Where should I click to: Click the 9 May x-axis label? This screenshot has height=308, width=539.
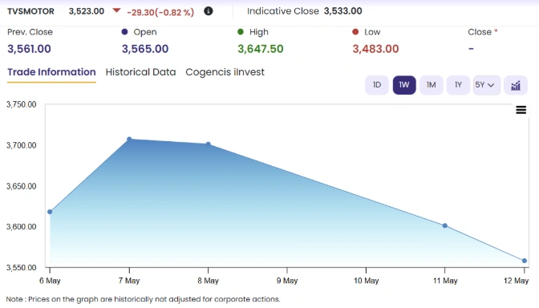coord(287,281)
